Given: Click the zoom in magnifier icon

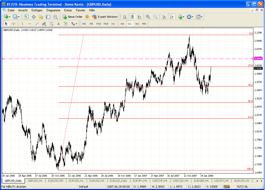Looking at the screenshot, I should pos(148,17).
